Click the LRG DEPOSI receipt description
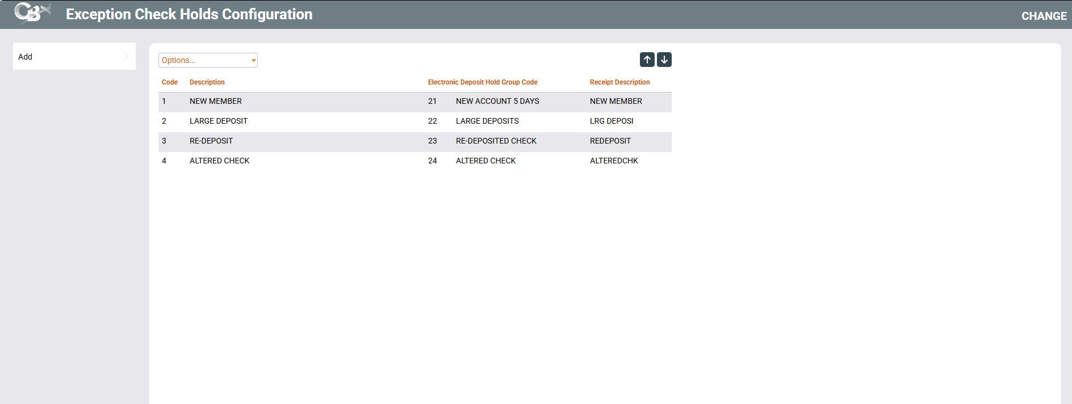Image resolution: width=1072 pixels, height=404 pixels. 612,121
